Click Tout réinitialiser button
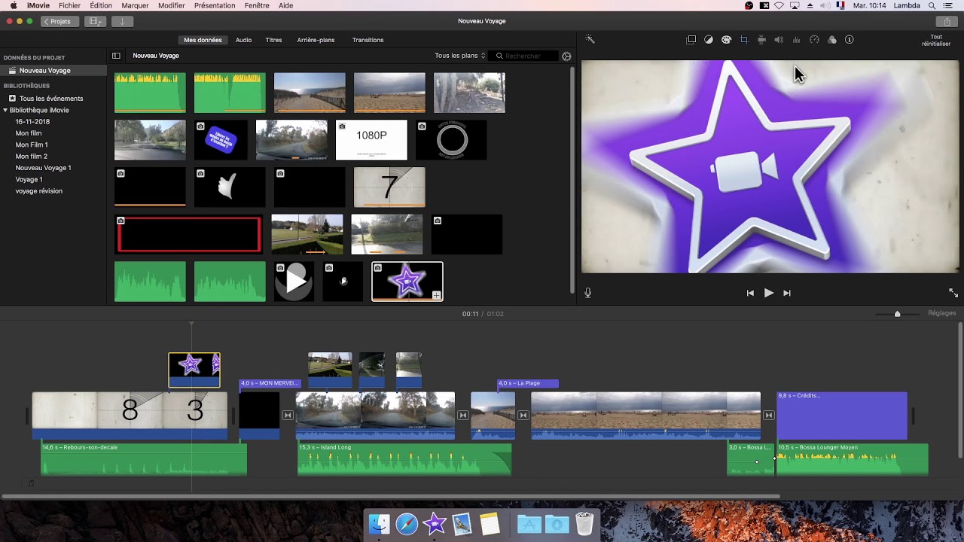The width and height of the screenshot is (964, 542). click(x=936, y=40)
